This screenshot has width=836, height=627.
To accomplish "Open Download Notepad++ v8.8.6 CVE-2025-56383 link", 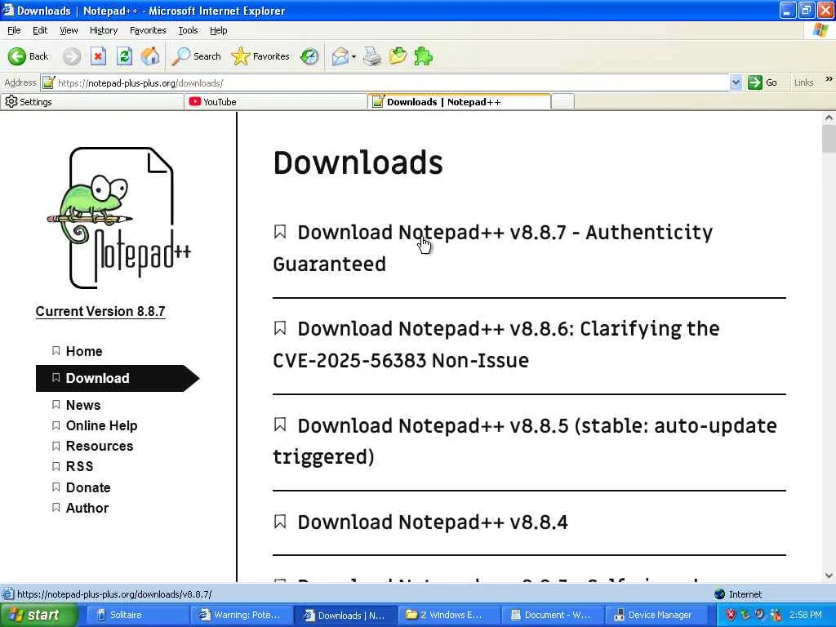I will (496, 345).
